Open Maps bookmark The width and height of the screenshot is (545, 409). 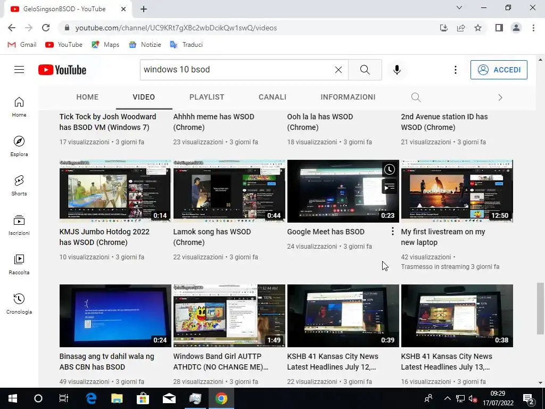coord(105,45)
